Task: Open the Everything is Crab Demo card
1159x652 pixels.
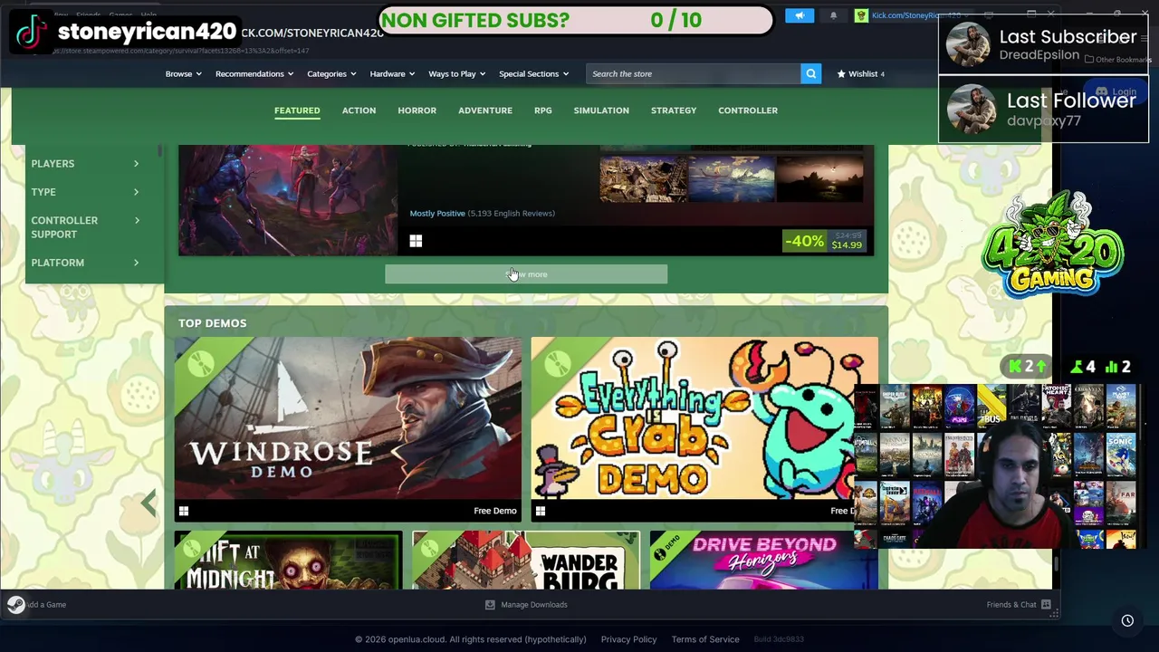Action: pyautogui.click(x=704, y=429)
